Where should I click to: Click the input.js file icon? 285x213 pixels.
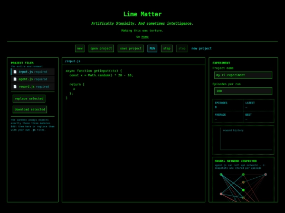click(15, 72)
